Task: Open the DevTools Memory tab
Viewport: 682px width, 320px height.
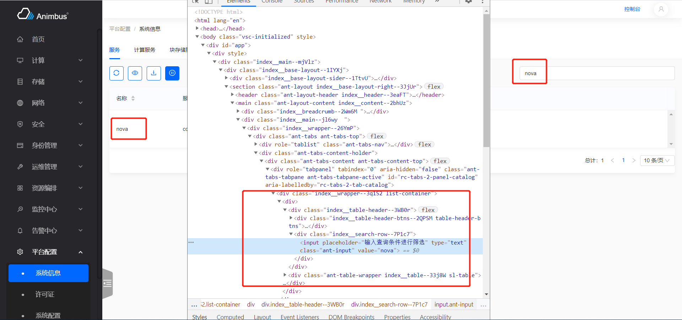Action: click(414, 1)
